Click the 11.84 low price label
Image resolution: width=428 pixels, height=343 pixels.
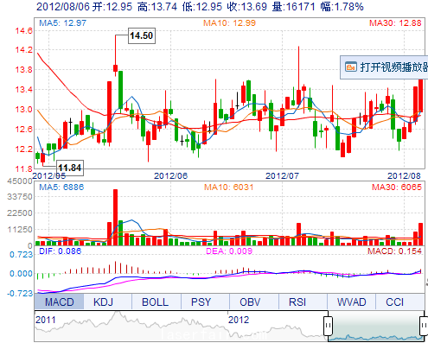click(70, 168)
